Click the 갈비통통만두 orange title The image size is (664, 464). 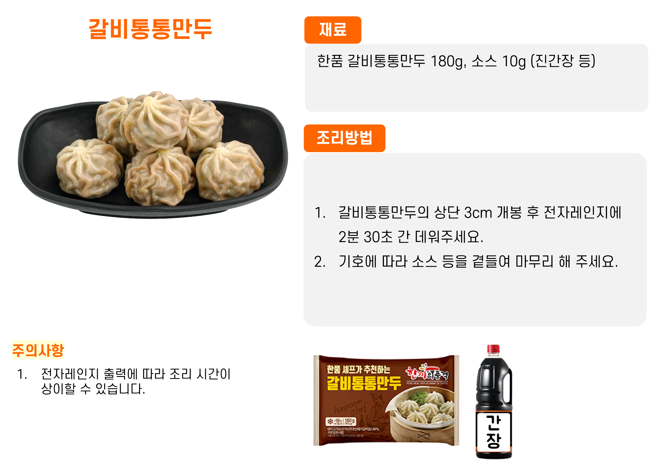[151, 29]
